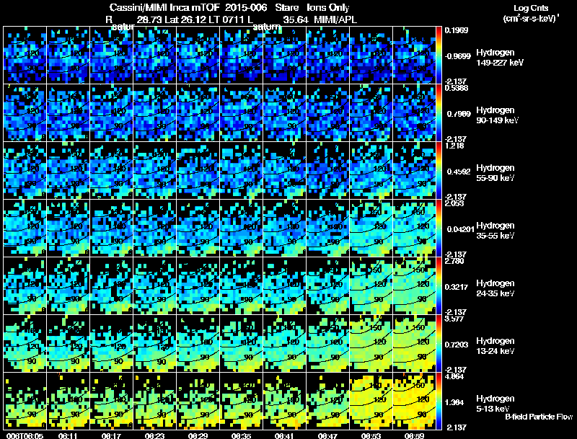Select the 13-24 keV image at 06:23
577x439 pixels.
click(x=154, y=344)
